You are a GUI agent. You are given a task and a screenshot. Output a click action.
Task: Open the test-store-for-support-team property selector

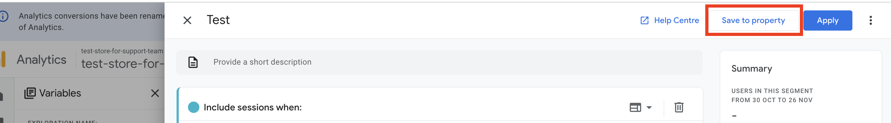pyautogui.click(x=122, y=59)
